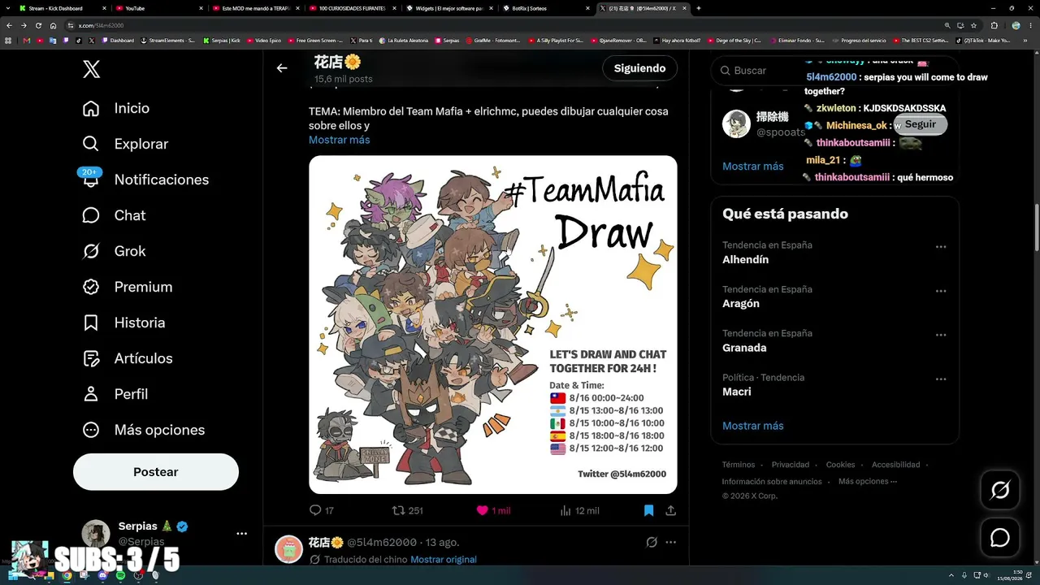Click the Postear button
The image size is (1040, 585).
click(x=156, y=472)
